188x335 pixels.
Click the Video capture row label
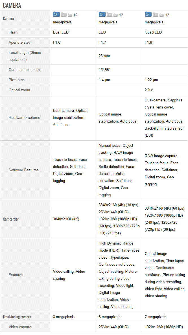pos(20,327)
